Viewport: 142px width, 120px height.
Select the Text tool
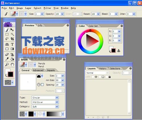click(x=12, y=44)
